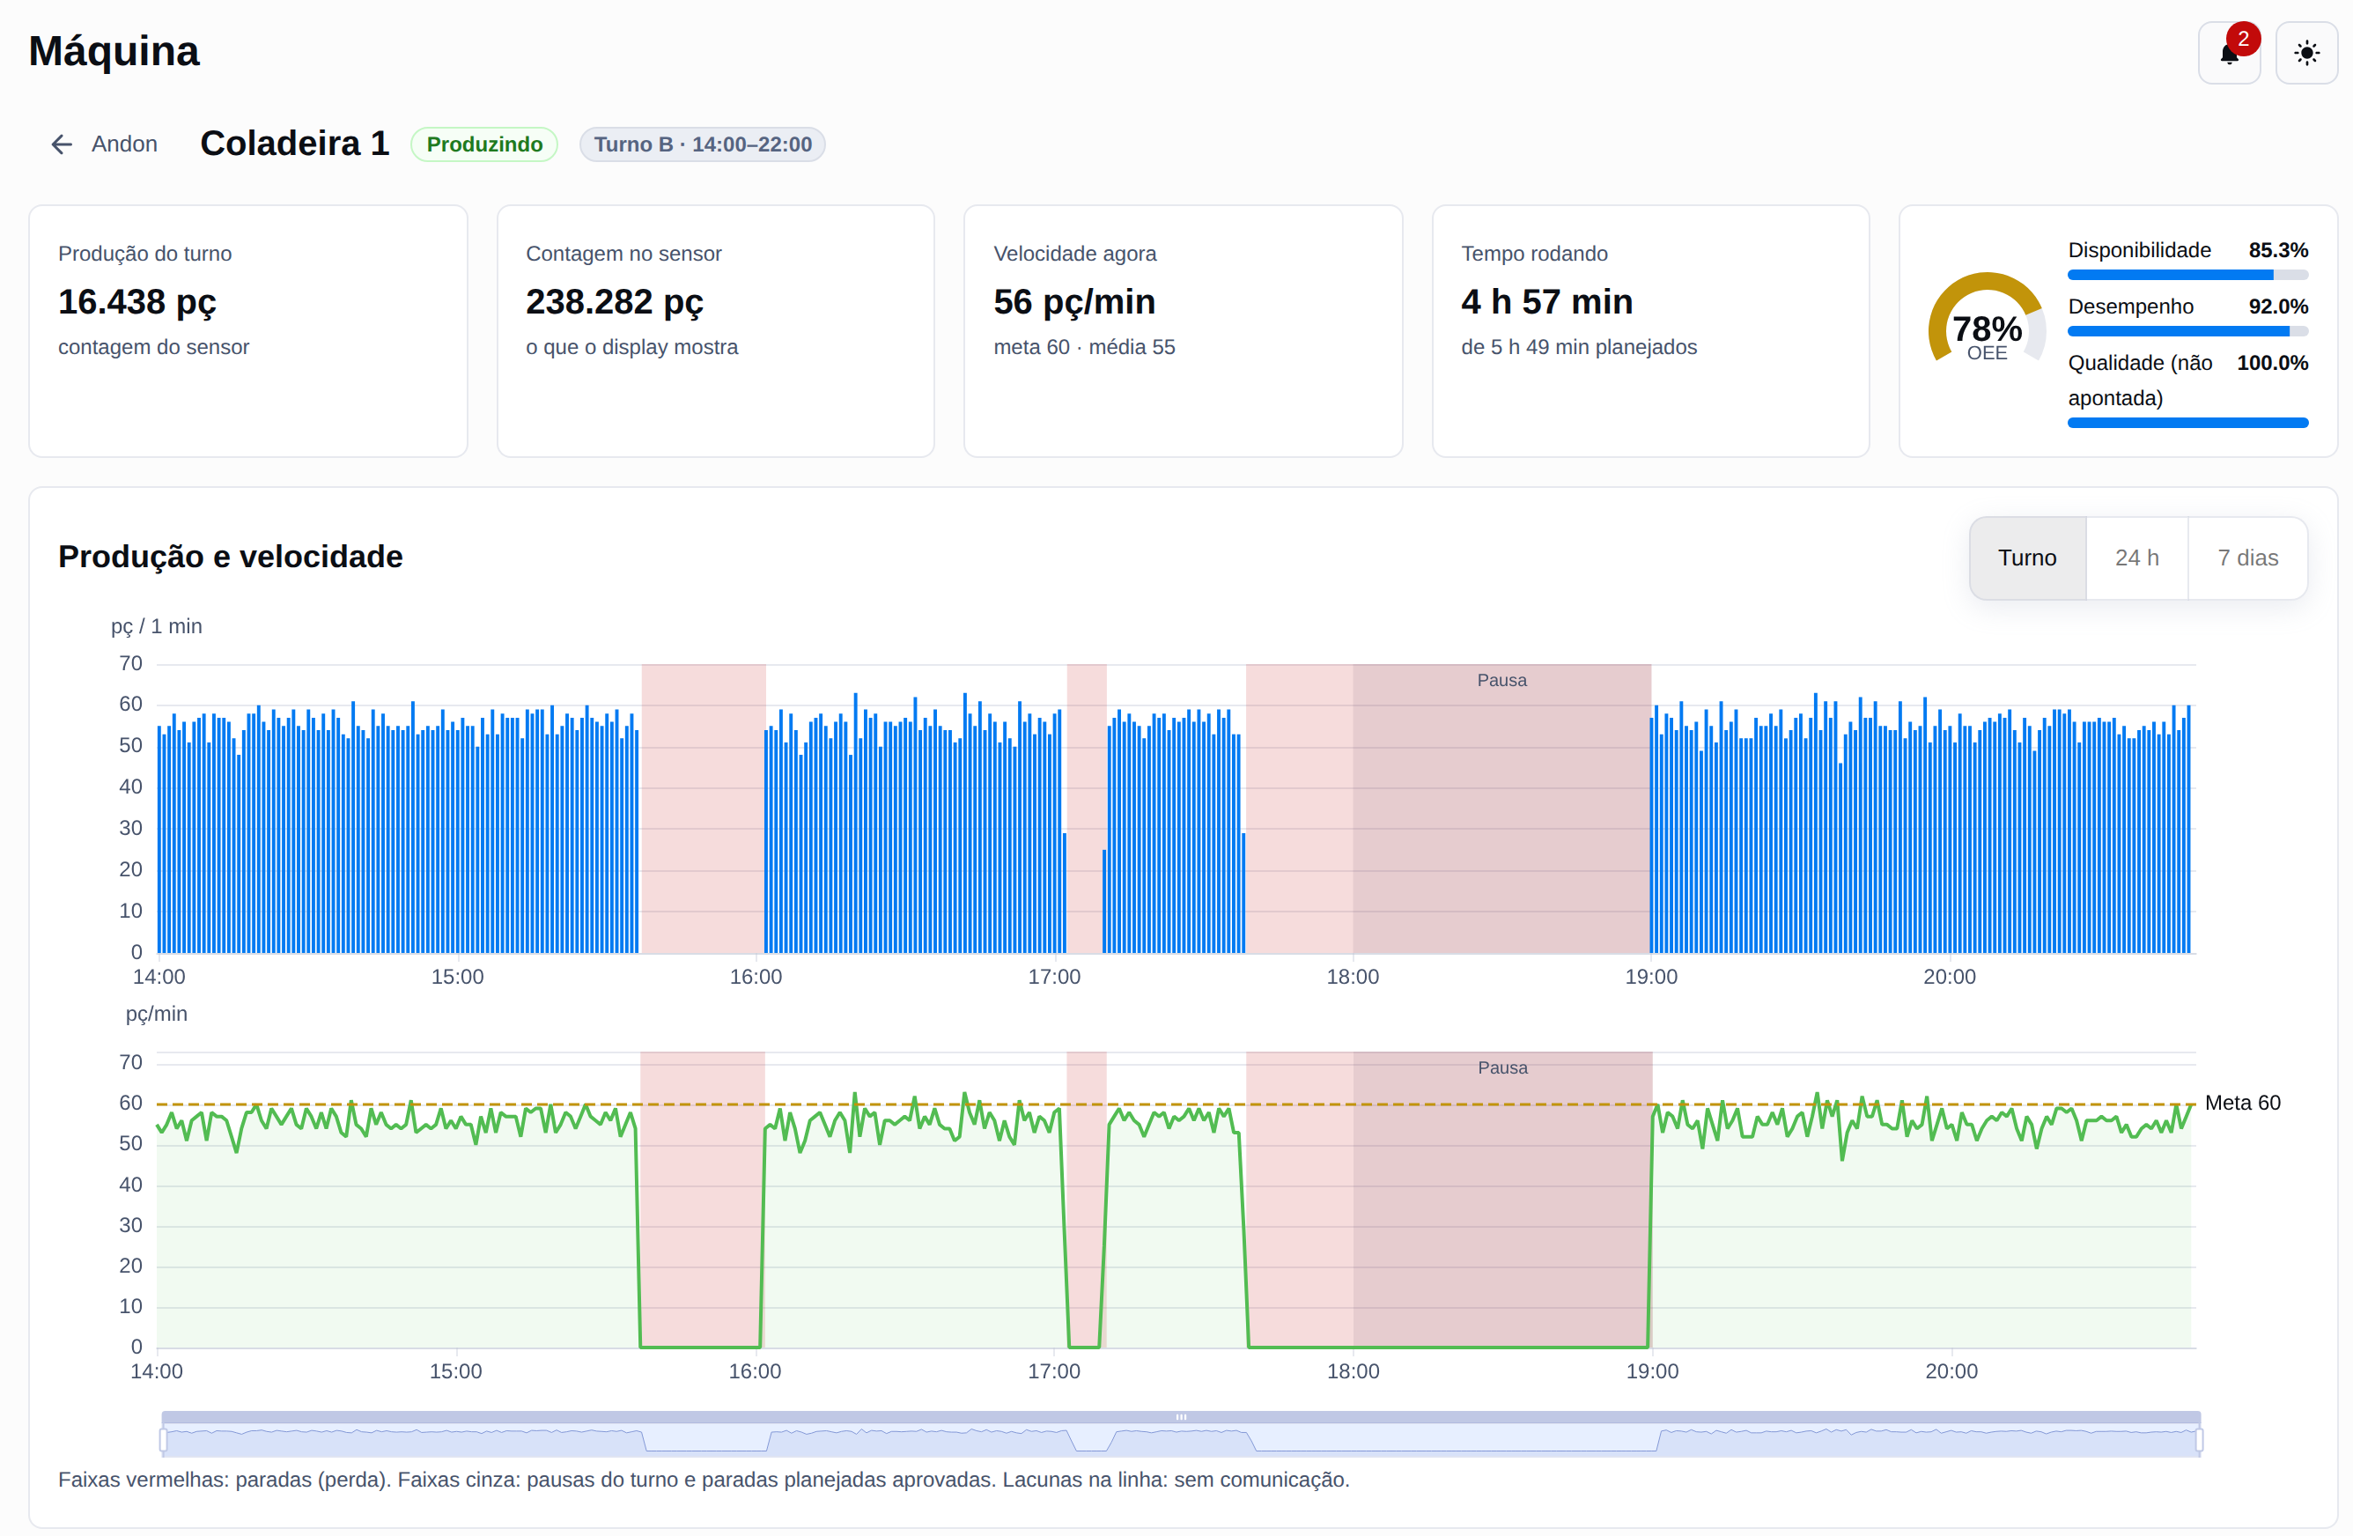Click the de 5 h 49 min planejados text
The height and width of the screenshot is (1536, 2353).
pos(1578,347)
